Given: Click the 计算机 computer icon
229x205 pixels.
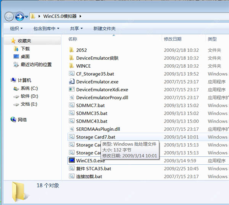Looking at the screenshot, I should click(x=13, y=80).
